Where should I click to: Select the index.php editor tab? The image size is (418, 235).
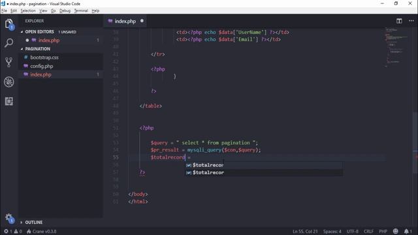(125, 21)
